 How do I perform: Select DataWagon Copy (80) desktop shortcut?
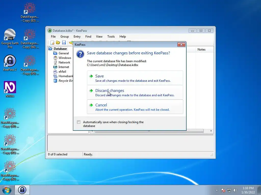click(10, 118)
